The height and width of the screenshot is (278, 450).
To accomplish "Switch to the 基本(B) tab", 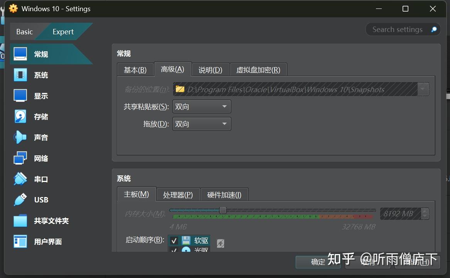I will pyautogui.click(x=135, y=70).
